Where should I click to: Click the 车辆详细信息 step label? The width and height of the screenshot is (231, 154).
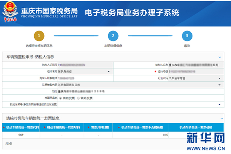click(x=113, y=46)
